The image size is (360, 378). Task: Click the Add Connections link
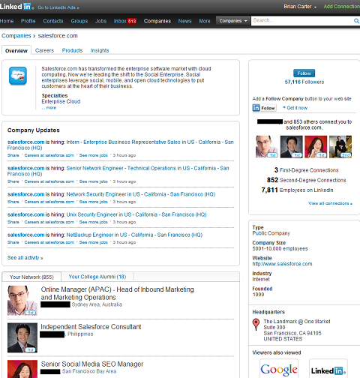tap(342, 7)
